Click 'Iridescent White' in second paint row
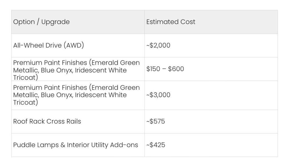 tap(101, 95)
